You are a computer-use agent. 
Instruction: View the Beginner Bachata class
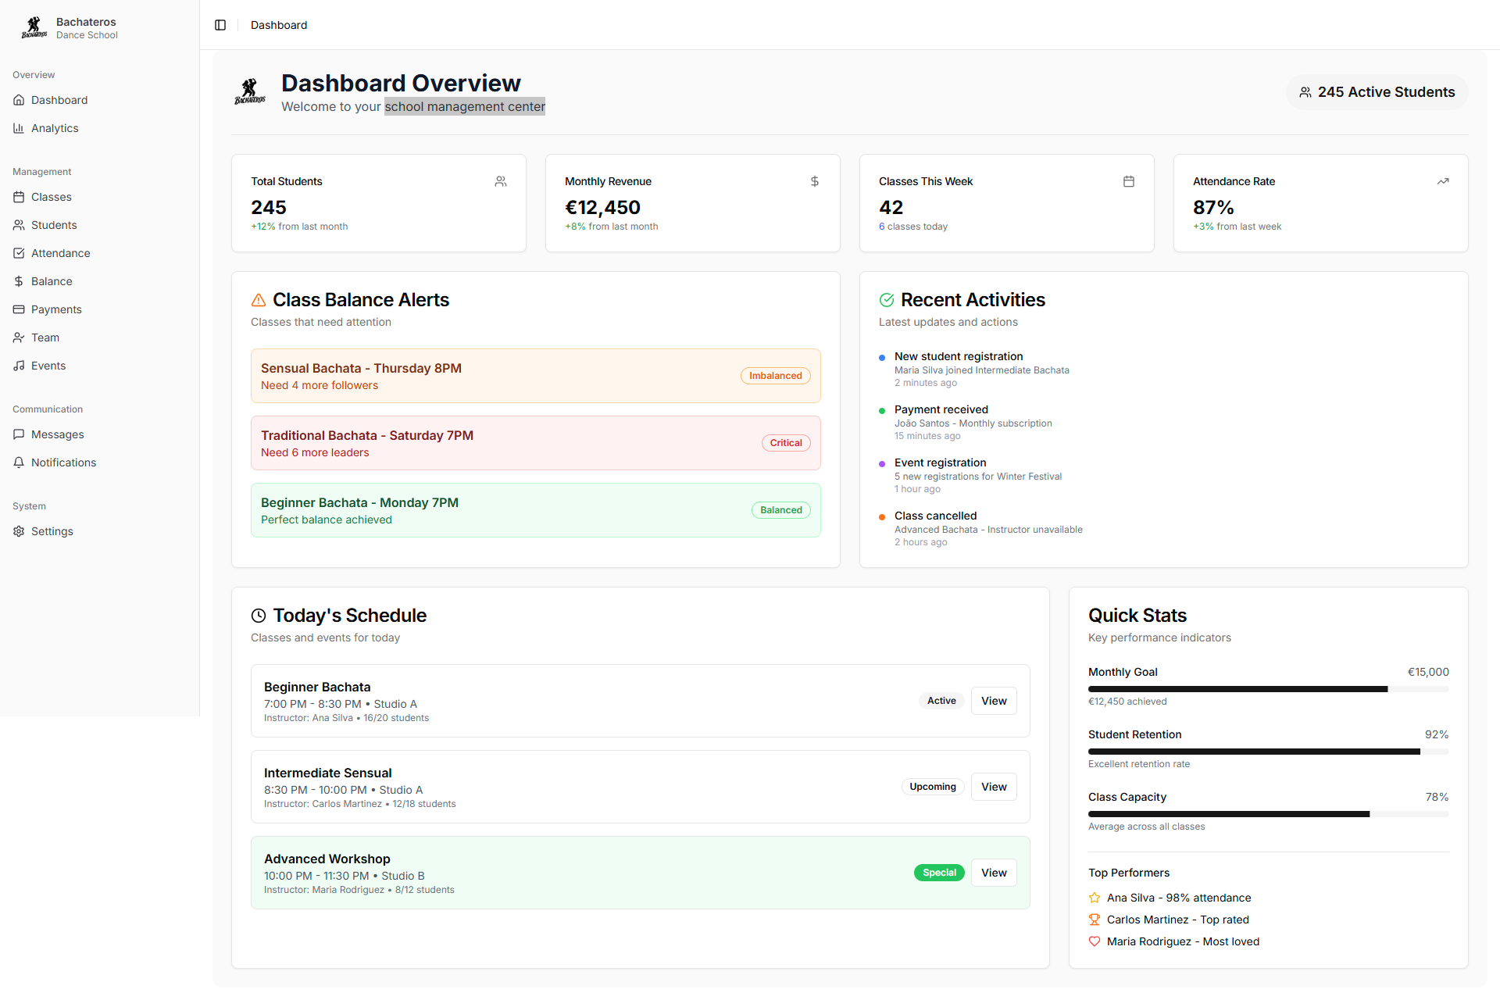(x=993, y=701)
